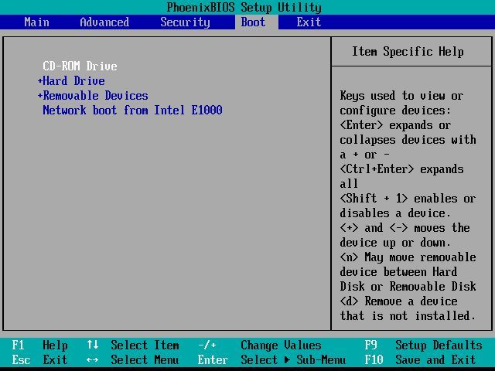Go to the Exit menu tab
This screenshot has height=371, width=495.
309,22
